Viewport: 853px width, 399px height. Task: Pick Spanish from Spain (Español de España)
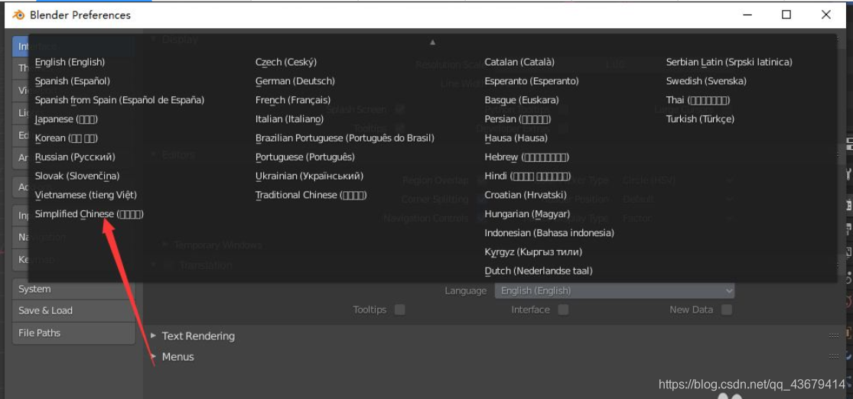(x=119, y=100)
